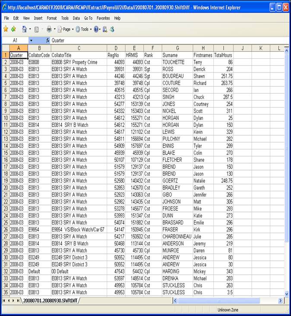Click the Print icon in toolbar
This screenshot has width=291, height=316.
(49, 29)
